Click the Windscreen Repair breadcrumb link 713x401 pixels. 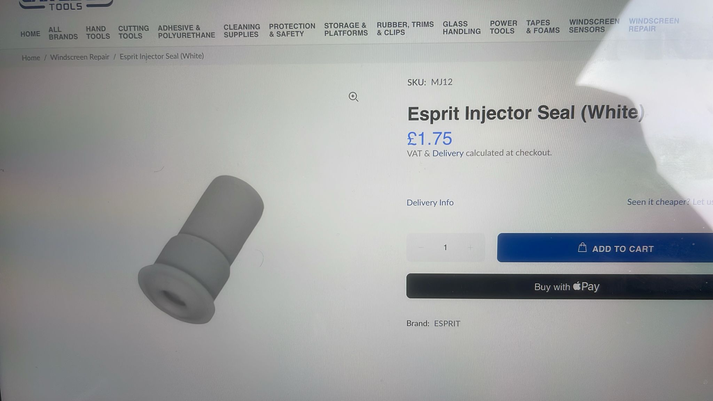click(x=80, y=57)
